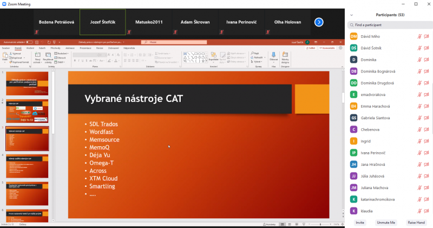This screenshot has width=433, height=228.
Task: Click the camera-off icon beside Júlia Juhásová
Action: pyautogui.click(x=427, y=176)
